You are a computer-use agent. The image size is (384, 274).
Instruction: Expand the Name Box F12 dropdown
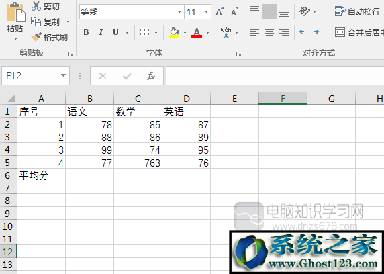pyautogui.click(x=63, y=75)
